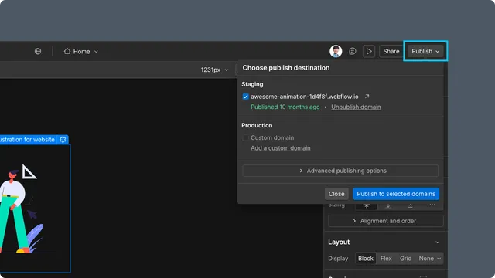The image size is (495, 278).
Task: Open element settings gear on illustration label
Action: pos(63,139)
